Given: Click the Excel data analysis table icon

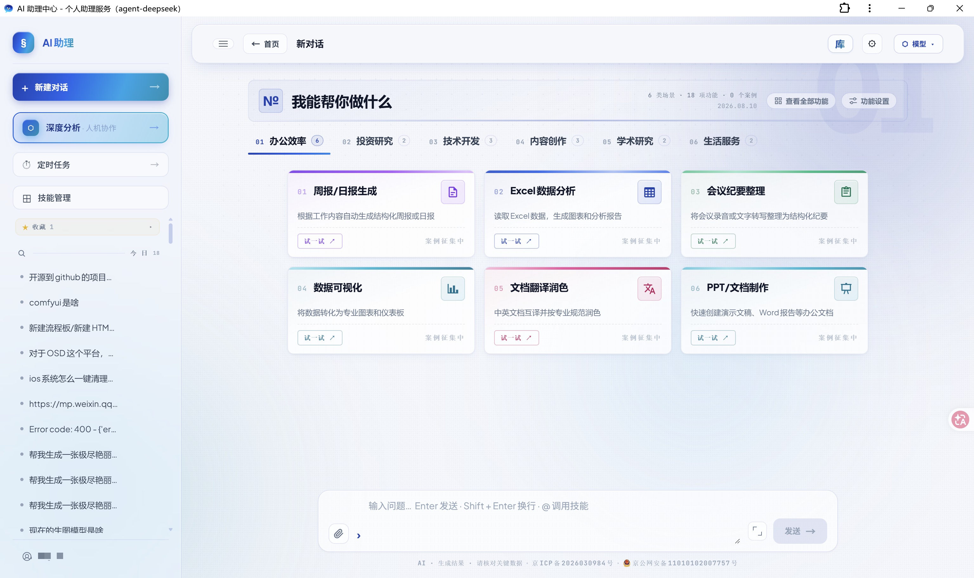Looking at the screenshot, I should [649, 192].
